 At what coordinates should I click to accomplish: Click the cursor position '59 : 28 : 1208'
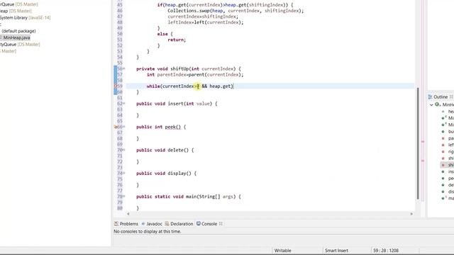click(x=386, y=250)
